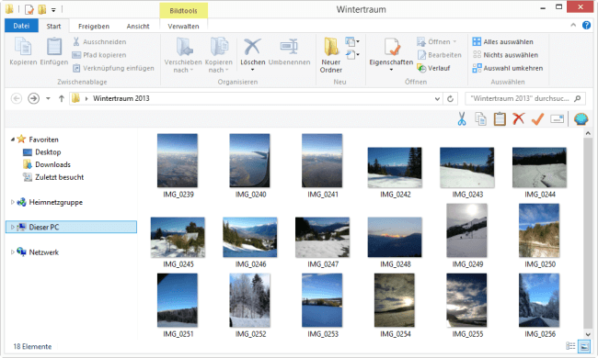Select thumbnail IMG_0239

178,161
